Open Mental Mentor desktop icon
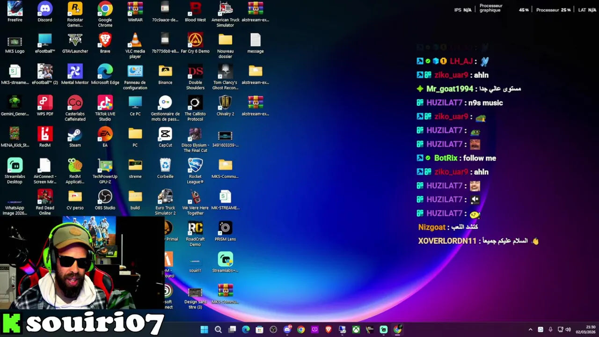The height and width of the screenshot is (337, 599). [75, 75]
